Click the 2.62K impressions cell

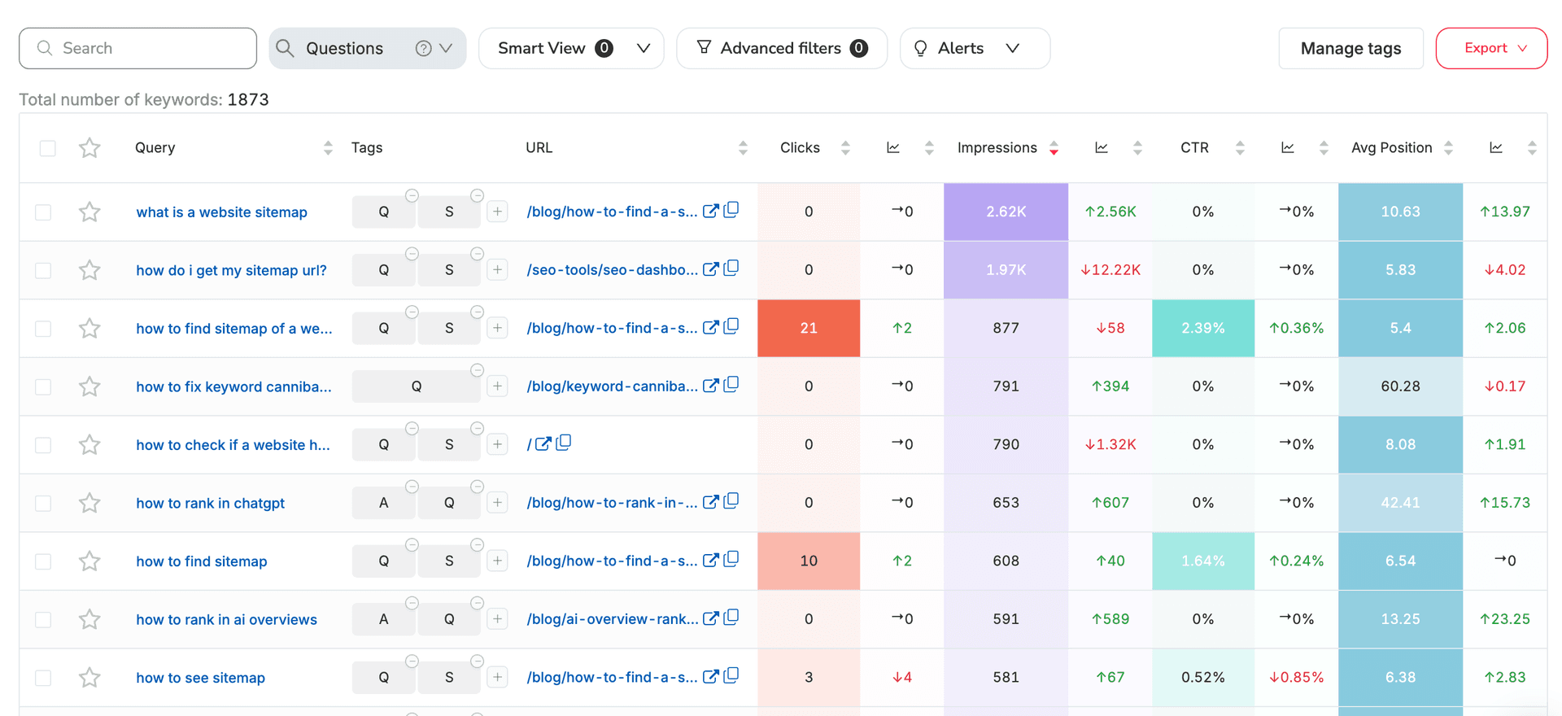pos(1006,212)
